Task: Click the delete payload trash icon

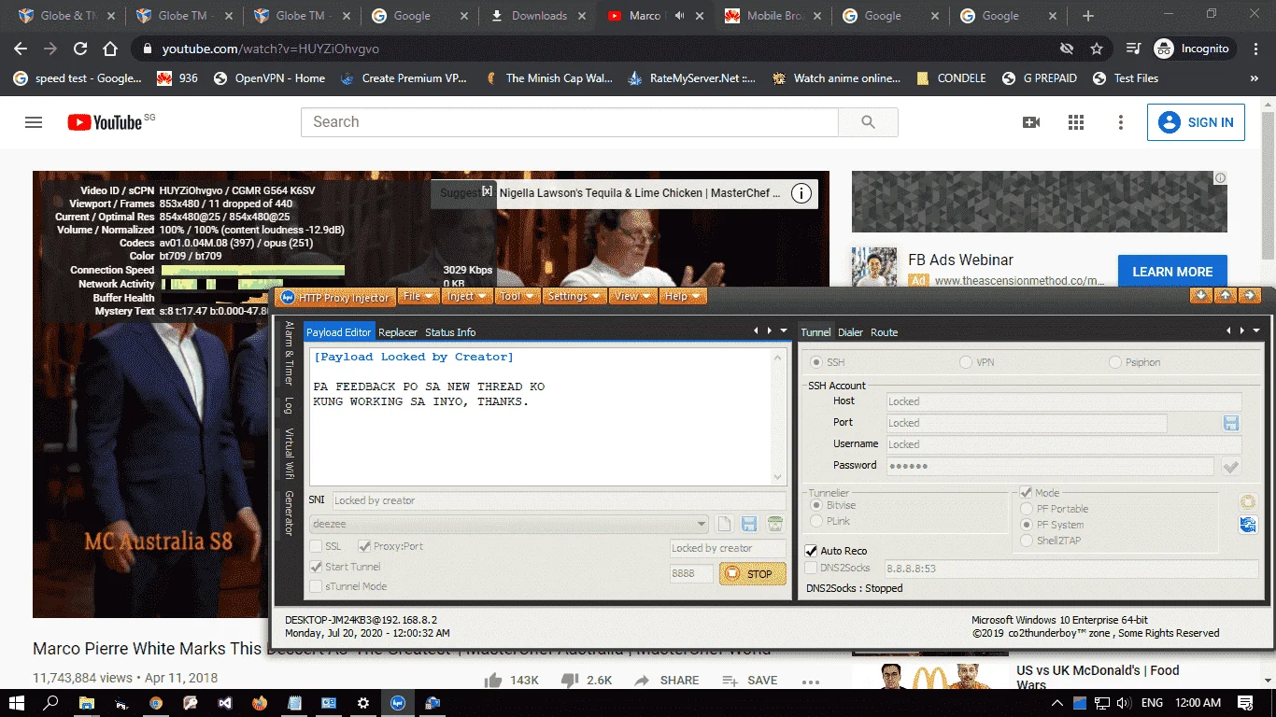Action: (x=774, y=525)
